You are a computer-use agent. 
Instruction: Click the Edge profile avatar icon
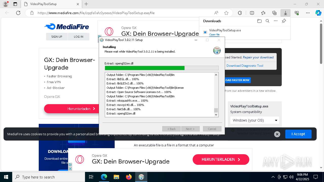pyautogui.click(x=5, y=4)
